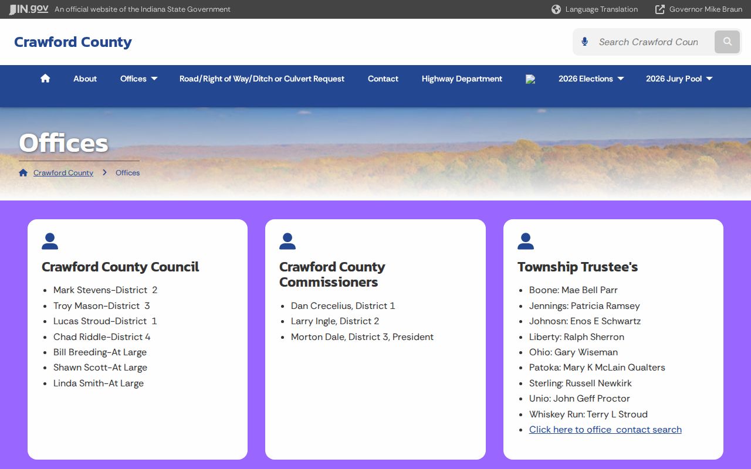
Task: Visit Governor Mike Braun link
Action: (706, 9)
